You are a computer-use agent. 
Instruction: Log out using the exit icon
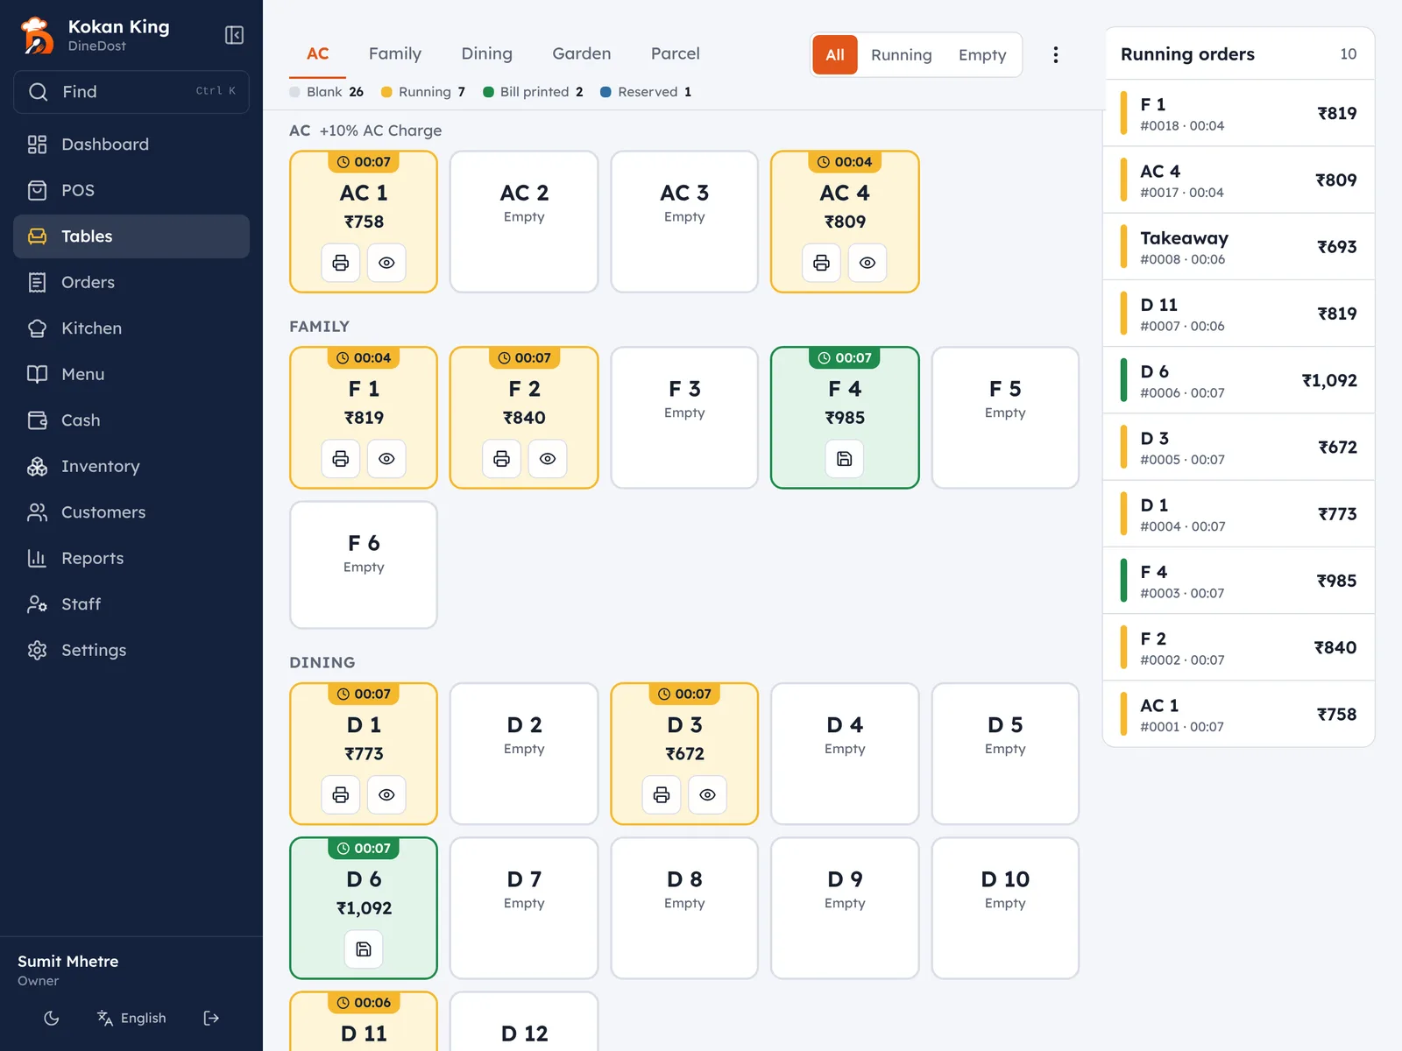[x=211, y=1018]
